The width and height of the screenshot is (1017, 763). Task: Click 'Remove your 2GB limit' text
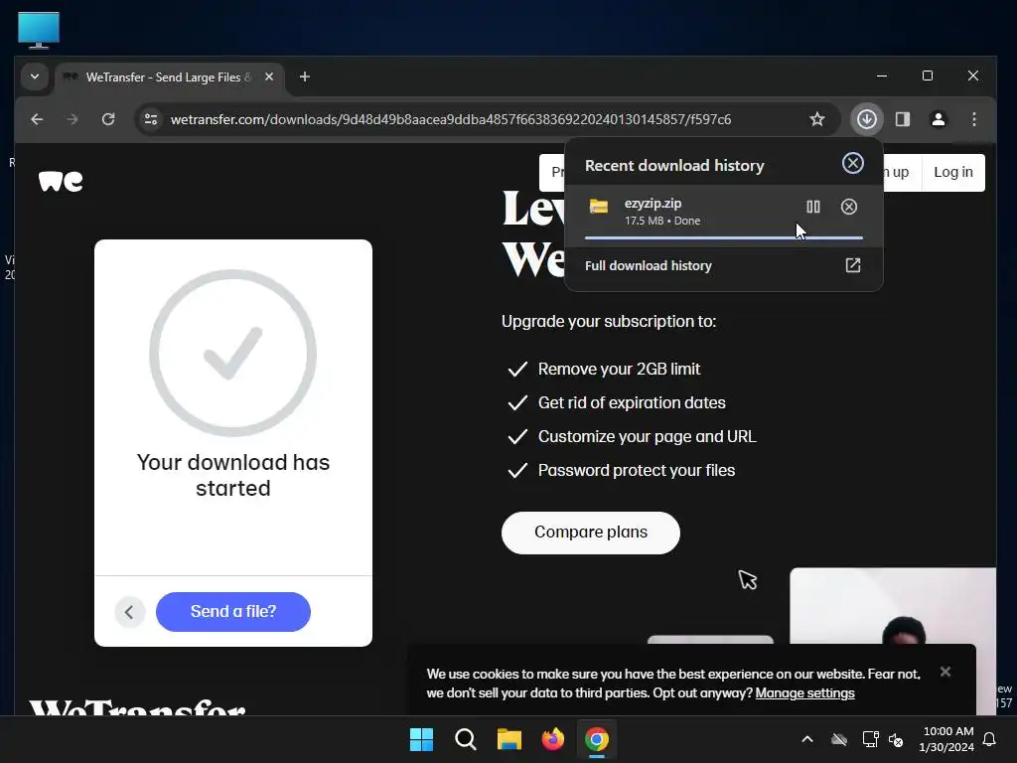pos(619,370)
